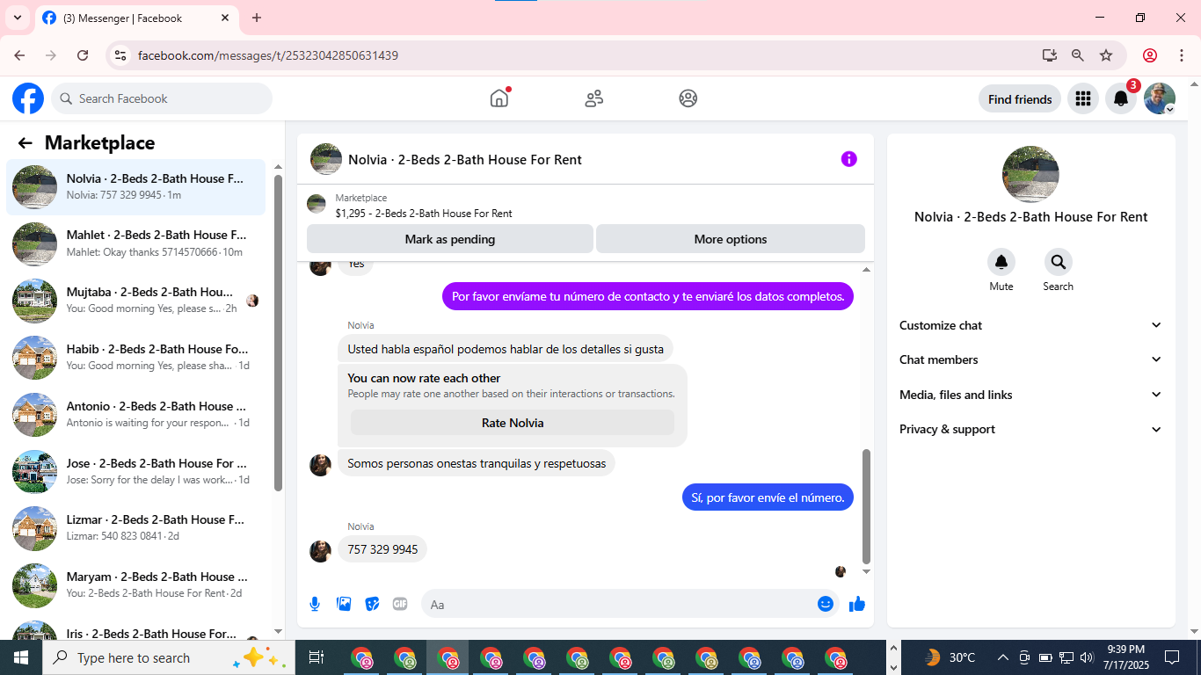Viewport: 1201px width, 675px height.
Task: View site information icon in address bar
Action: (x=120, y=55)
